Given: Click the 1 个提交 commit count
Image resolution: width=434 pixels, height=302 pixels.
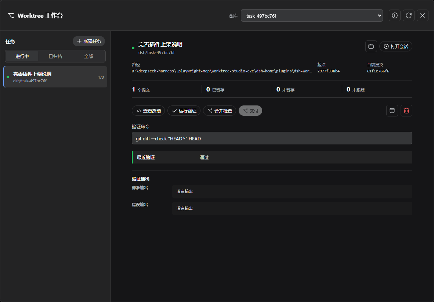Looking at the screenshot, I should [x=141, y=89].
